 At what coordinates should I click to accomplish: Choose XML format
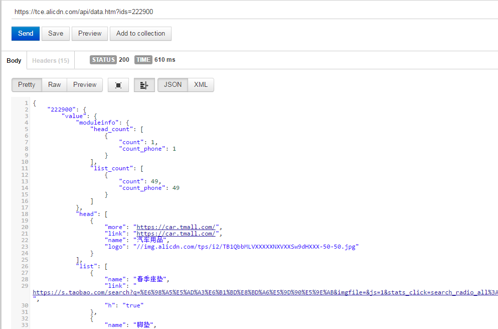coord(201,85)
